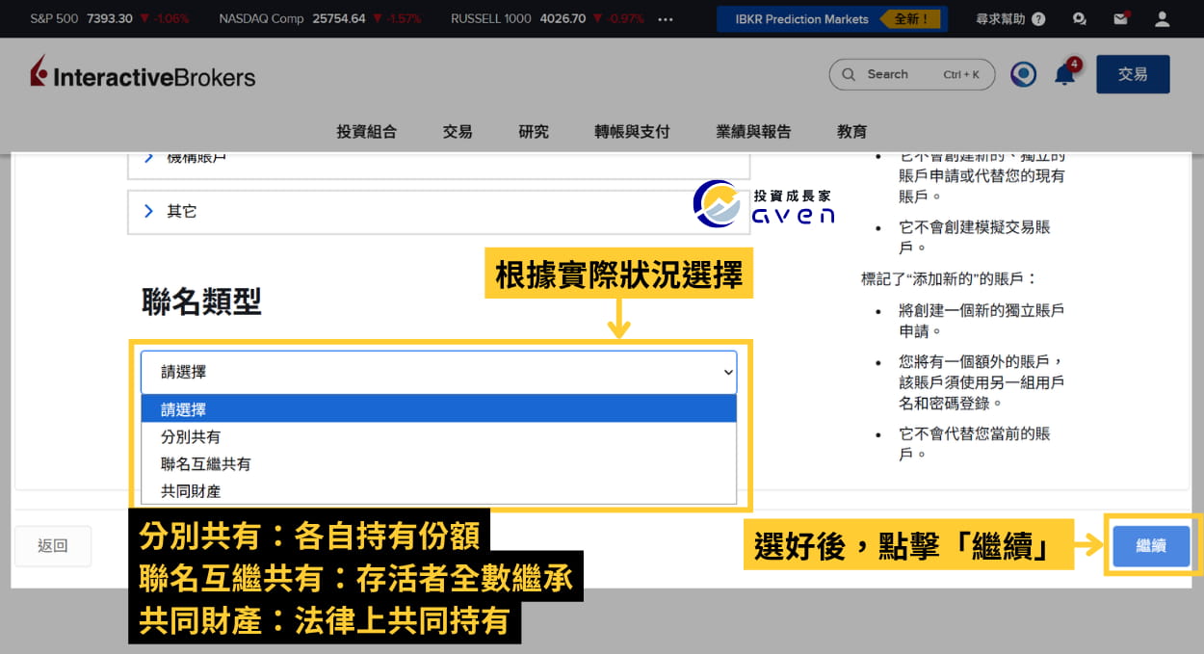
Task: Click the S&P 500 ticker
Action: [110, 18]
